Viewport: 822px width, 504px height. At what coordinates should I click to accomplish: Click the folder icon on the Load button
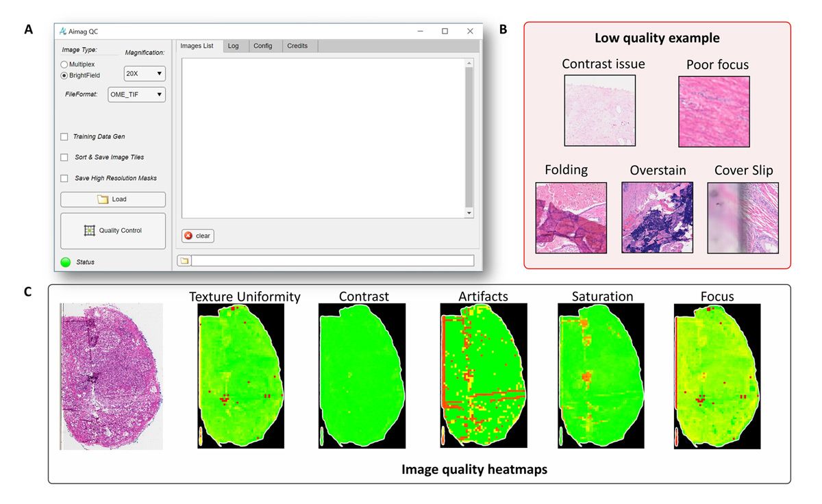click(103, 199)
